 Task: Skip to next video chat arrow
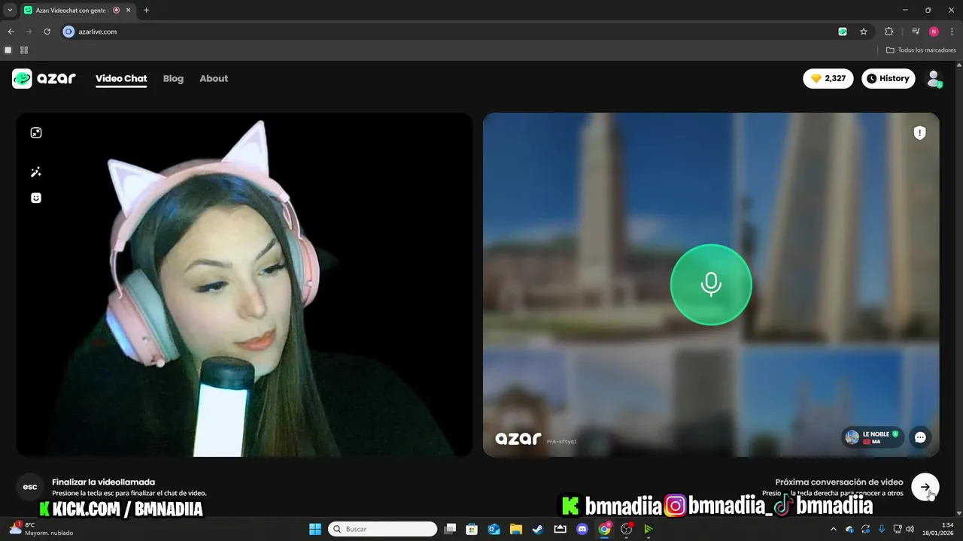pyautogui.click(x=925, y=487)
